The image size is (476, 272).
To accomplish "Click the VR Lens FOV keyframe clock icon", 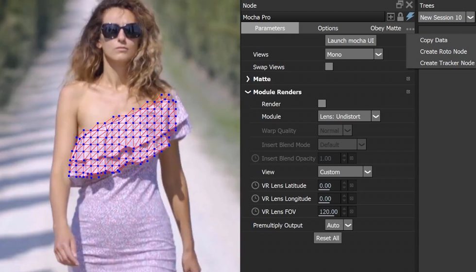I will pyautogui.click(x=255, y=212).
